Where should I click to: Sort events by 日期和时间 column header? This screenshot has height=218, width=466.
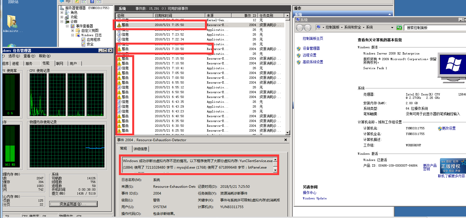[179, 16]
